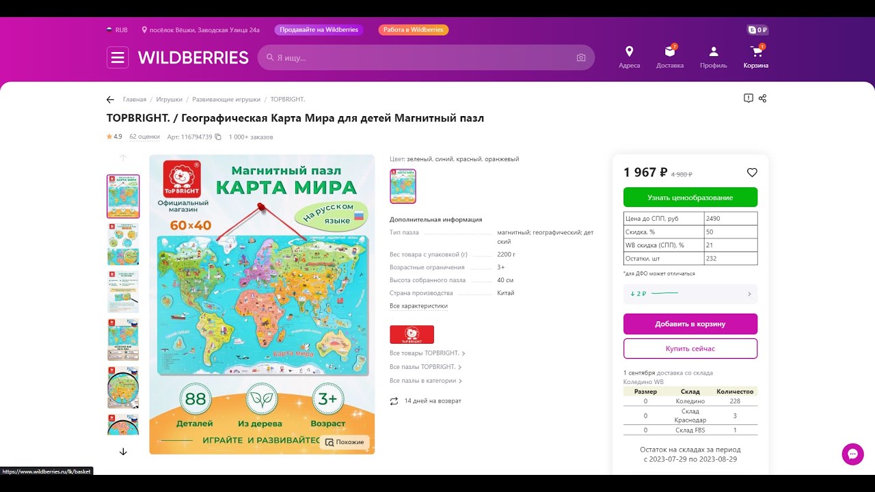The width and height of the screenshot is (875, 492).
Task: Click 'Продавайте на Wildberries' badge
Action: coord(319,30)
